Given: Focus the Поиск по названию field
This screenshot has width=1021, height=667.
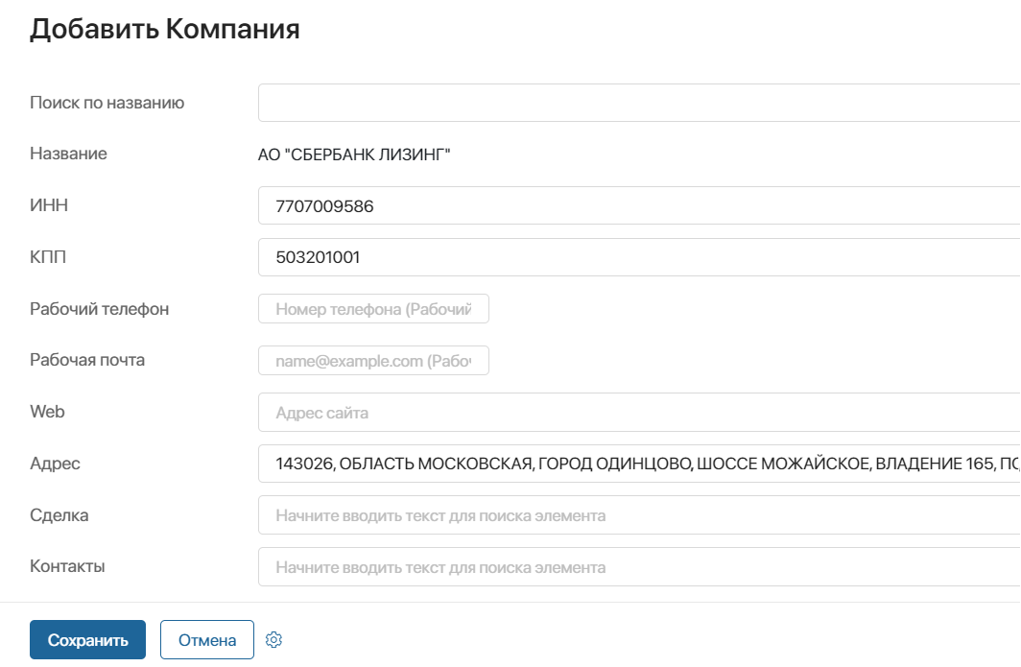Looking at the screenshot, I should pos(639,103).
